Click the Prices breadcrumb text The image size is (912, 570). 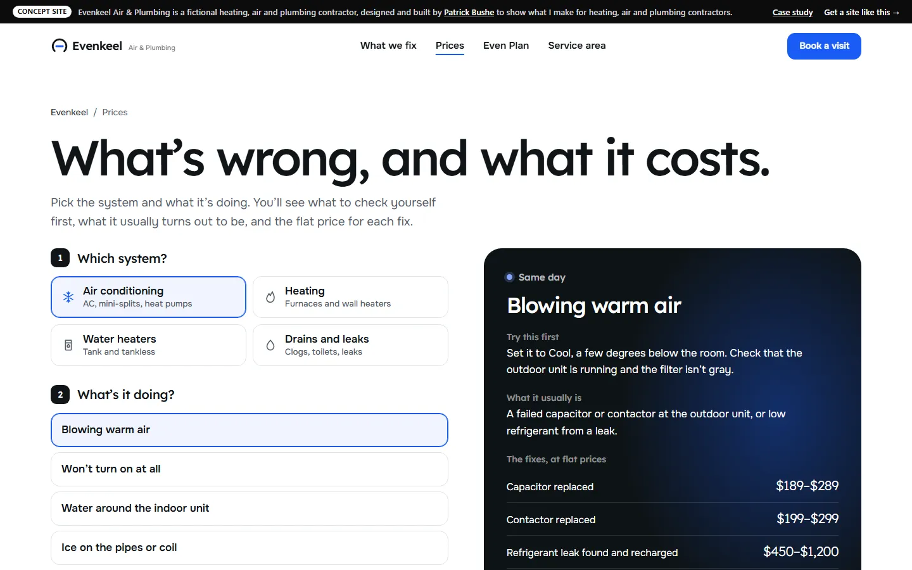pos(115,112)
